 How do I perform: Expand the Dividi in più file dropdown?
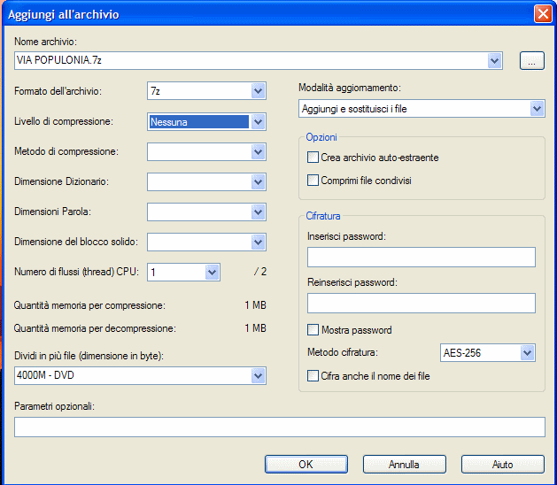(140, 375)
